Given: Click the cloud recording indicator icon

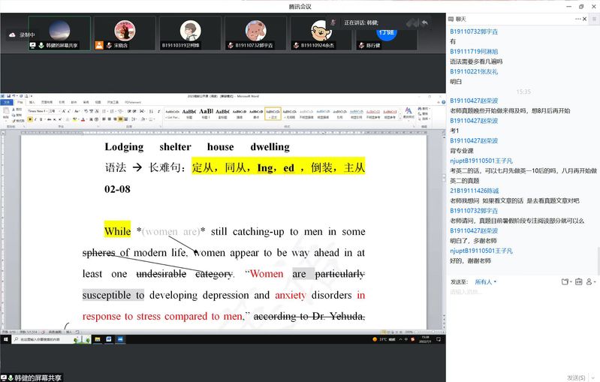Looking at the screenshot, I should 12,35.
